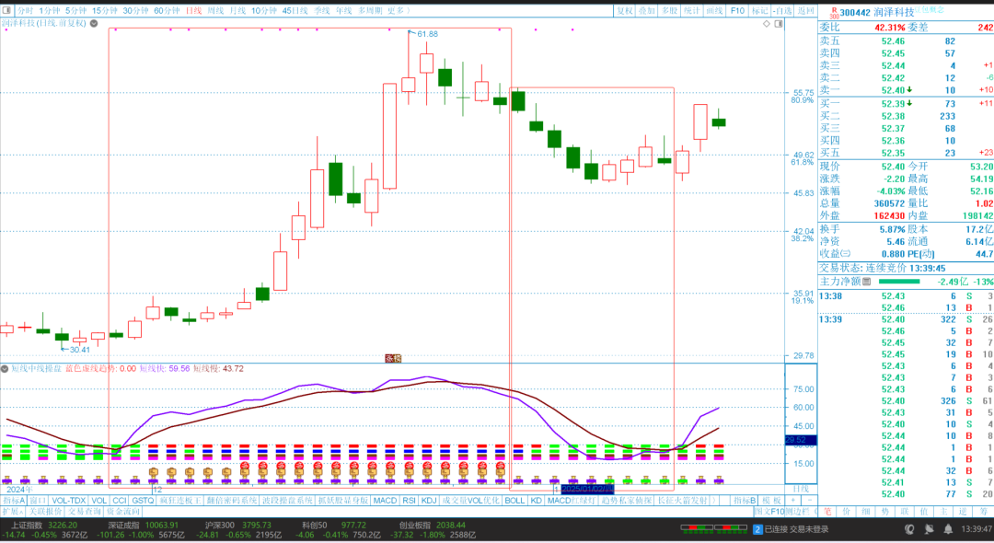Screen dimensions: 994x543
Task: Open the 关联报价 tab
Action: (x=45, y=512)
